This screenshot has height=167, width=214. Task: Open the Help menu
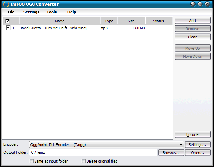(x=72, y=12)
